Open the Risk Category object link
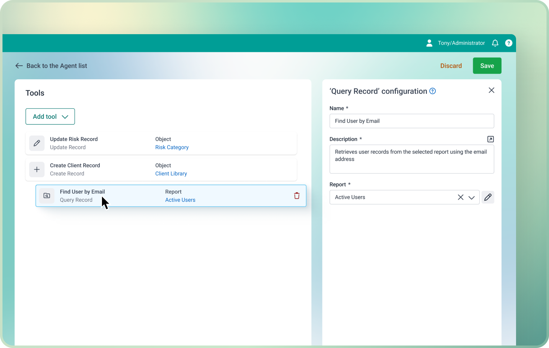The height and width of the screenshot is (348, 549). 172,147
